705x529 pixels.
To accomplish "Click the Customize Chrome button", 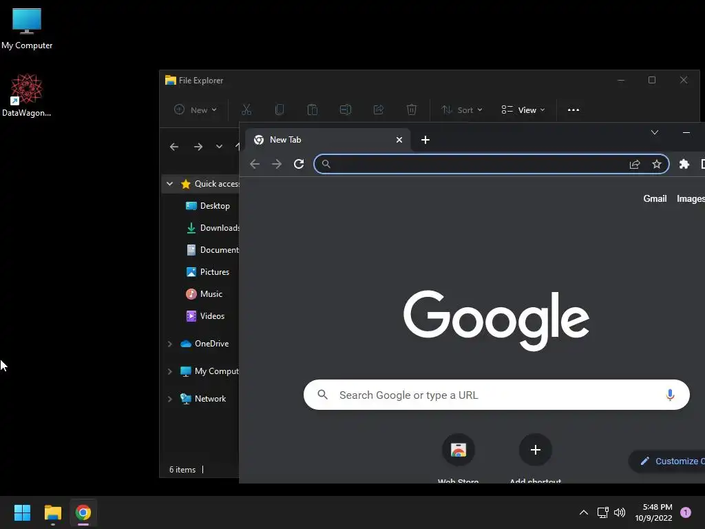I will point(667,461).
